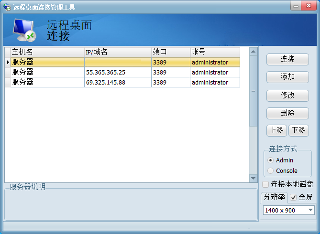This screenshot has width=320, height=234.
Task: Switch to the 分辨率 tab
Action: tap(274, 197)
